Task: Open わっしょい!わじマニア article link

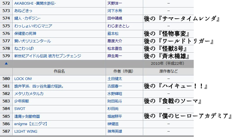Action: click(x=33, y=26)
